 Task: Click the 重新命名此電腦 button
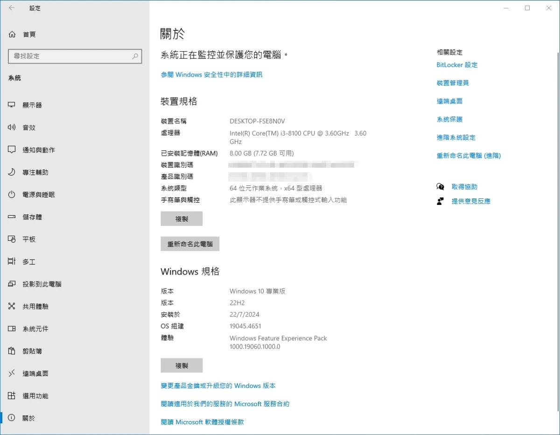coord(190,244)
